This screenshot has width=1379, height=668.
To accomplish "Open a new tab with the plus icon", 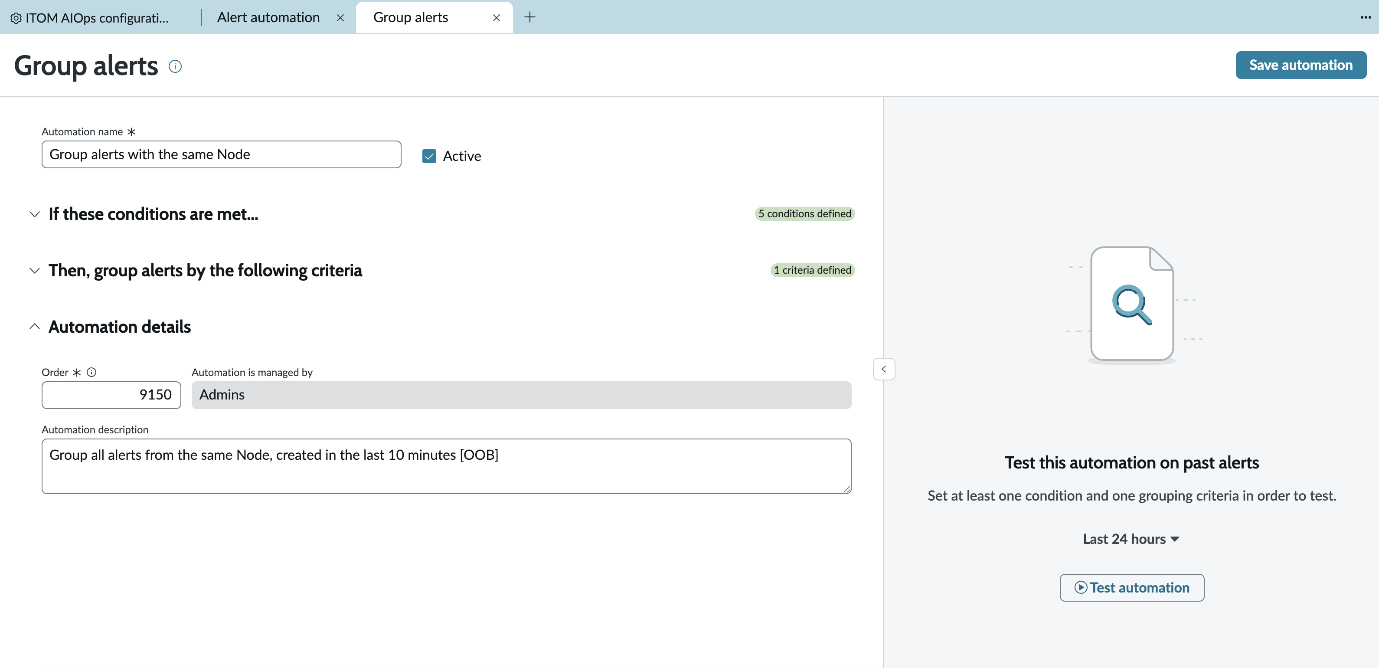I will click(x=529, y=17).
